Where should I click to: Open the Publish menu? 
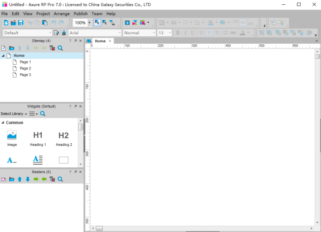80,14
